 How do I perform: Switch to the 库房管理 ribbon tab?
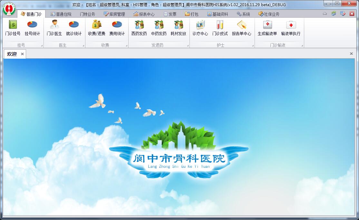114,14
